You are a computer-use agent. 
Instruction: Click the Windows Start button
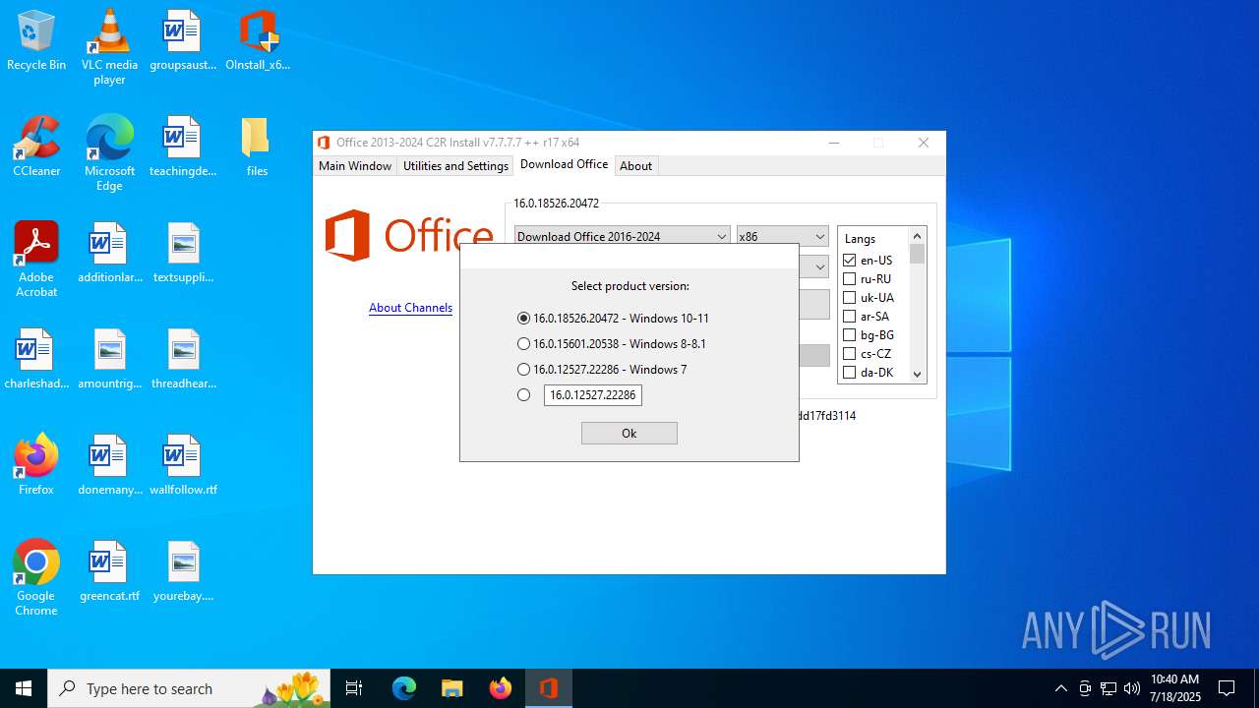(24, 688)
